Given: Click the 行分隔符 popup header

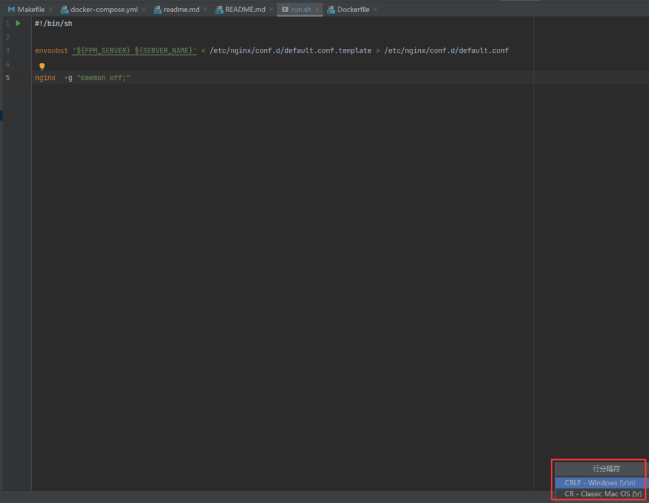Looking at the screenshot, I should tap(599, 469).
